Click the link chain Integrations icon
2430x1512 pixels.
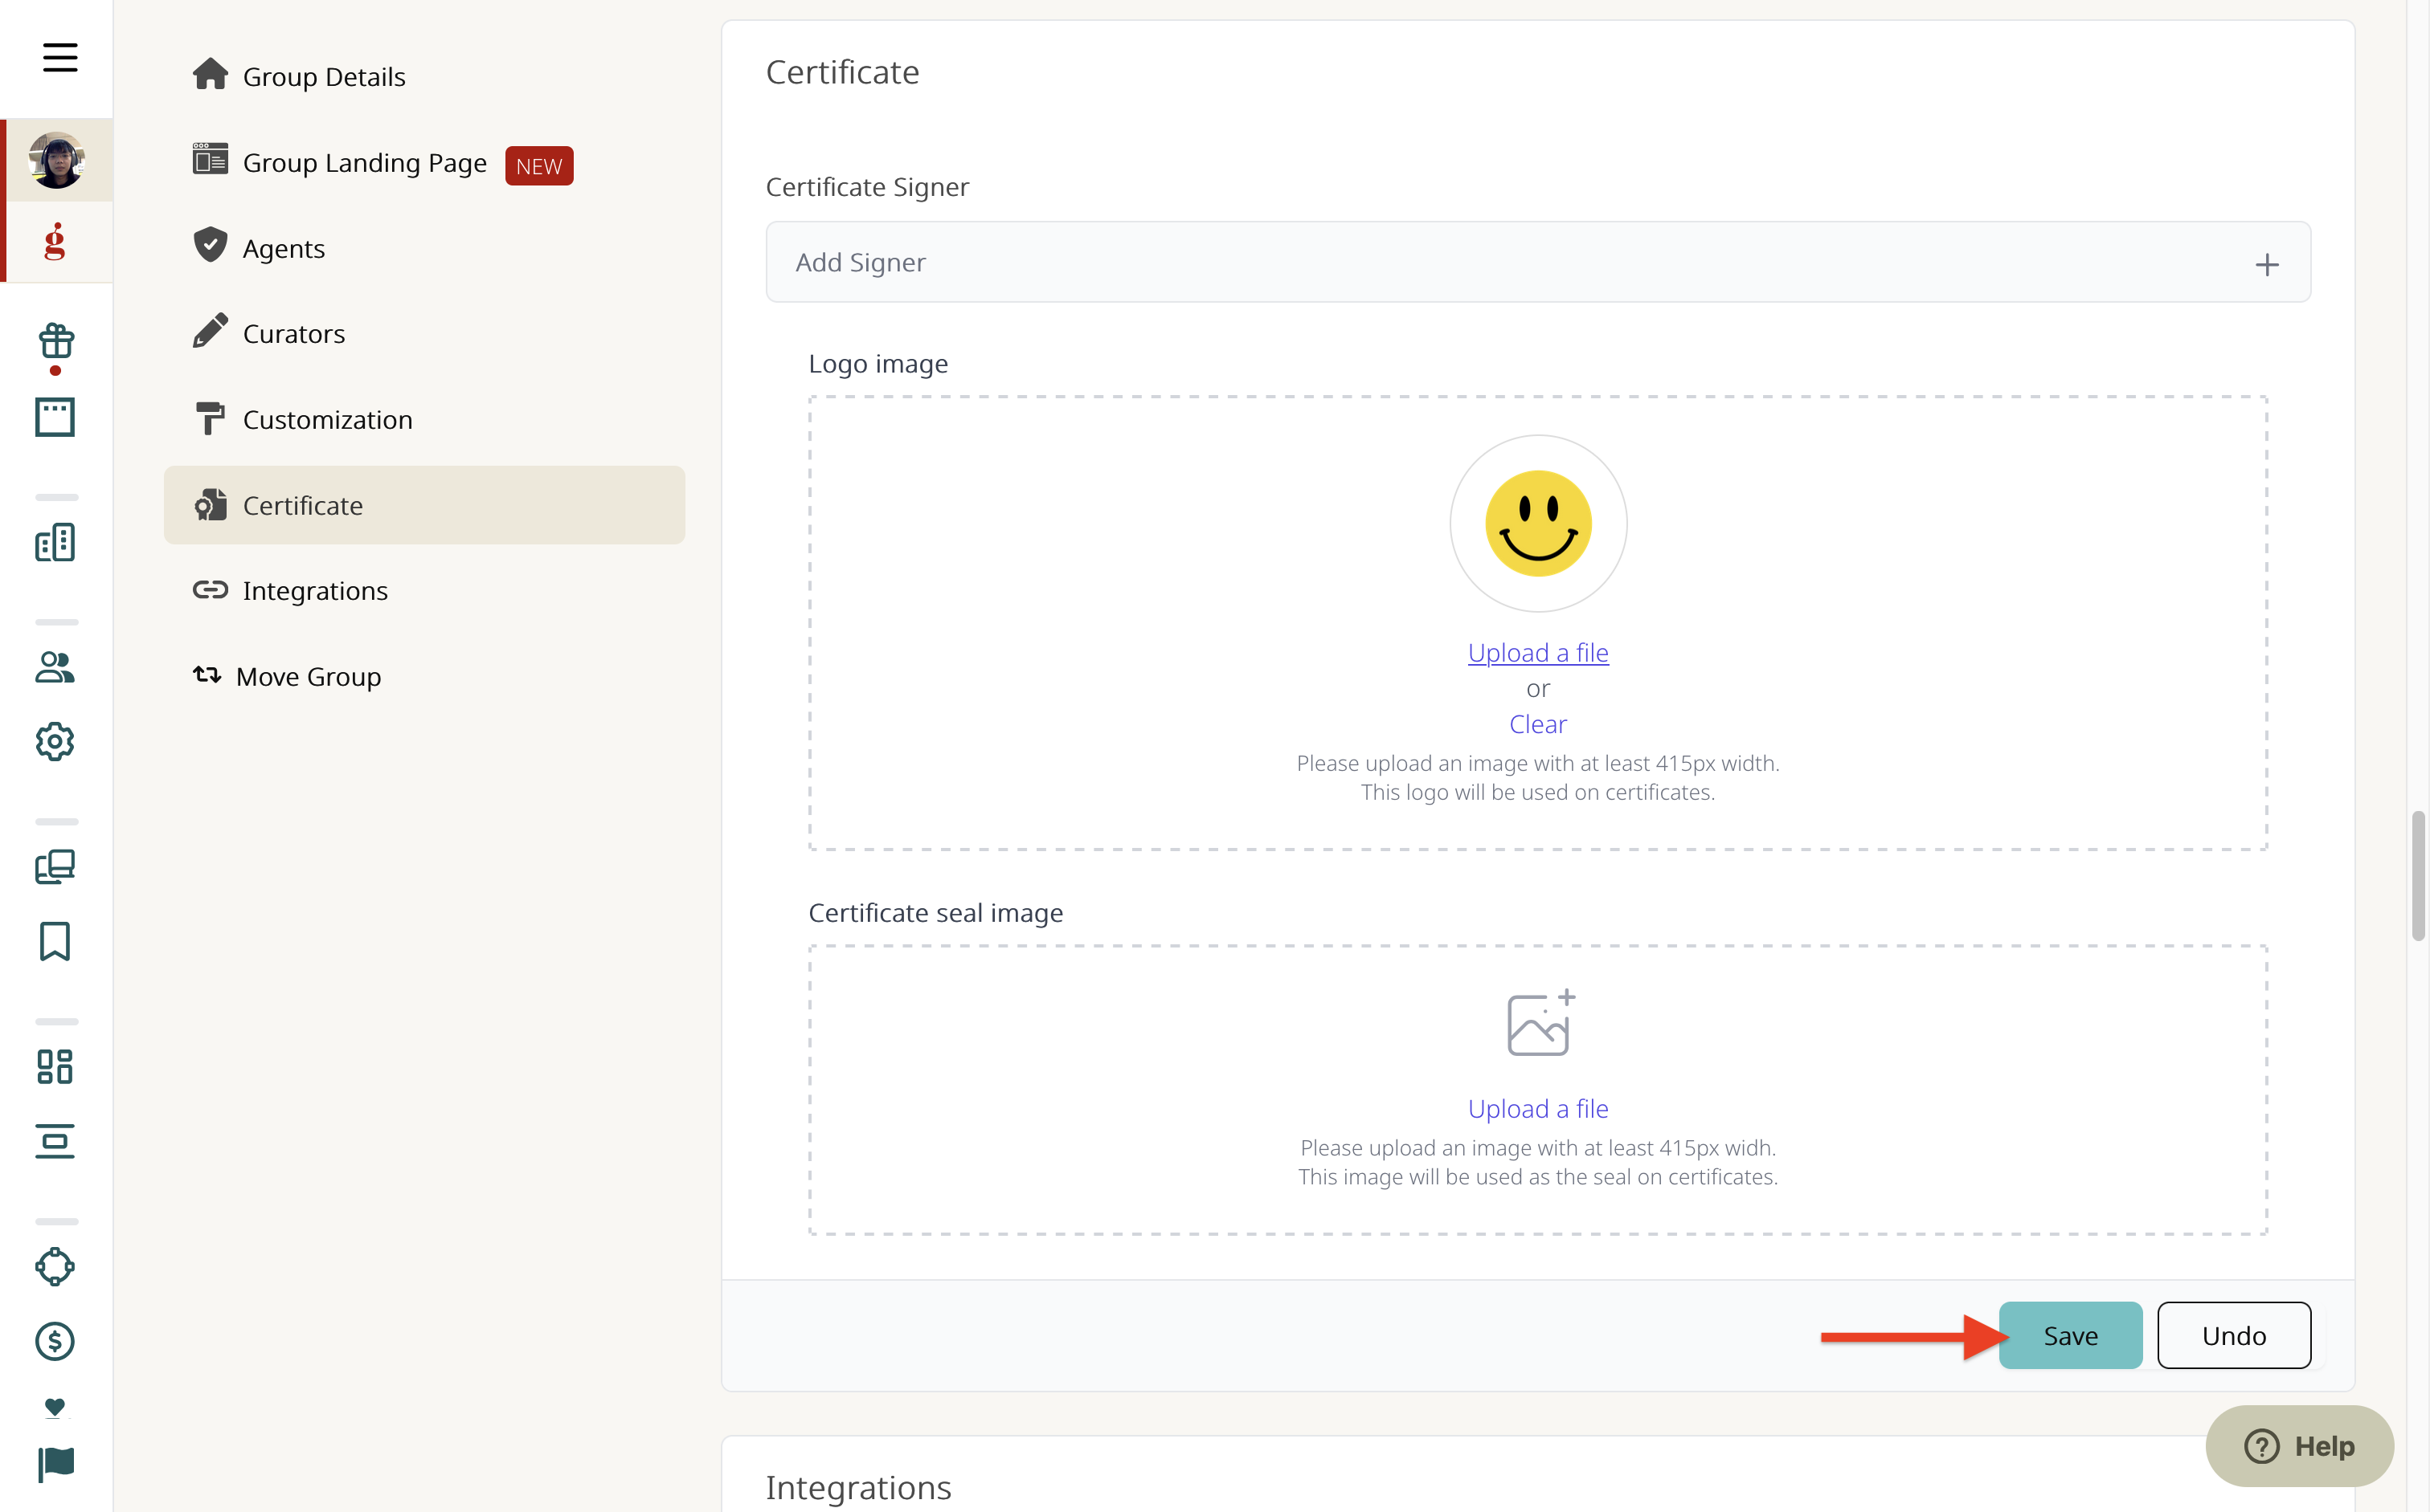point(211,590)
